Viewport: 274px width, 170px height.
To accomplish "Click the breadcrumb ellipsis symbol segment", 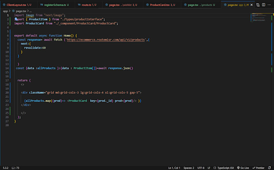I will point(31,11).
